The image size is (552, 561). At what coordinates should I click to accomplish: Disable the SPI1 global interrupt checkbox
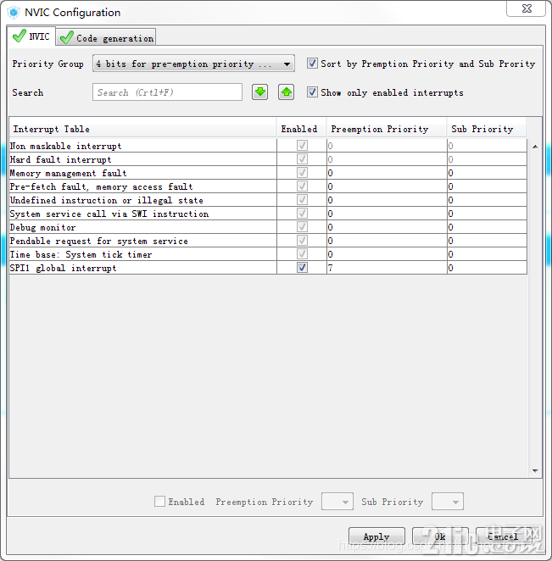[302, 268]
